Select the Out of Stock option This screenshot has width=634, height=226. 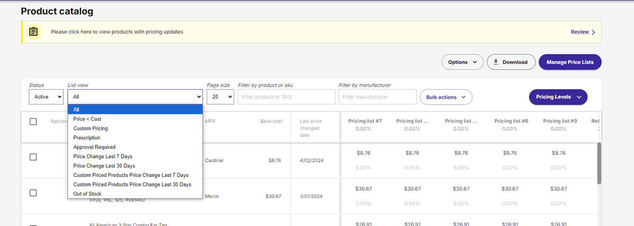[135, 194]
